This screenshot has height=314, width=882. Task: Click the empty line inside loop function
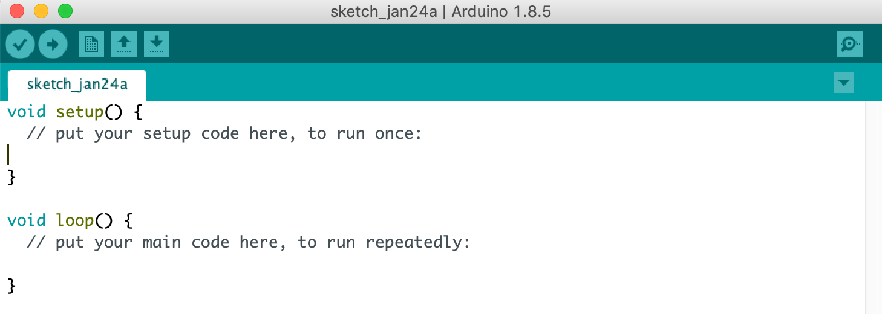[x=121, y=264]
